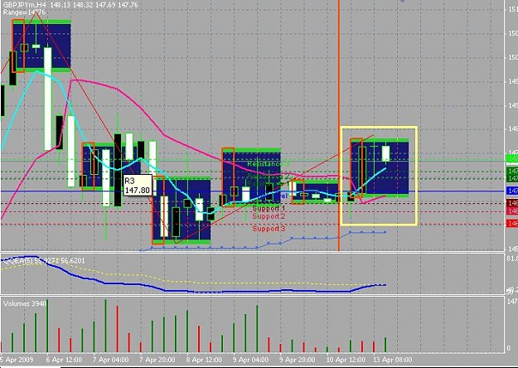Click the tallest red volume bar
Image resolution: width=518 pixels, height=368 pixels.
(x=117, y=329)
